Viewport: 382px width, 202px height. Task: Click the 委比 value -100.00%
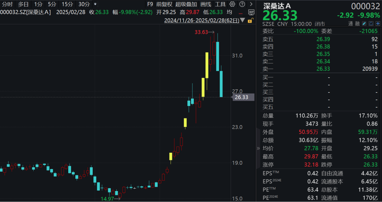coord(306,31)
